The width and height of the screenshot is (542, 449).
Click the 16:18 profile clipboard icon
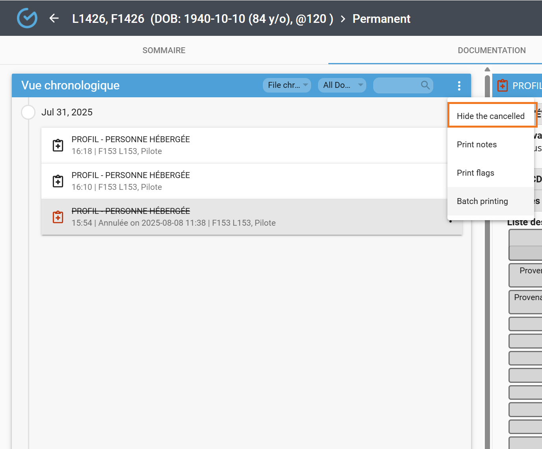click(58, 145)
